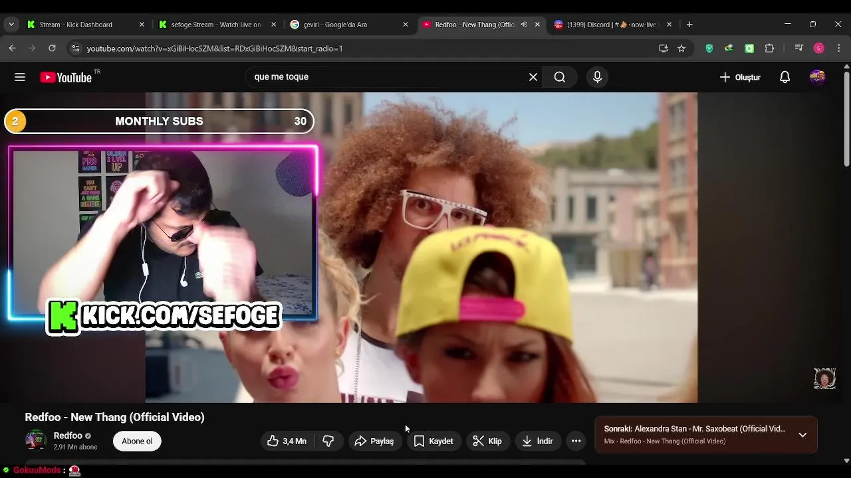Expand the tab search dropdown

point(11,25)
